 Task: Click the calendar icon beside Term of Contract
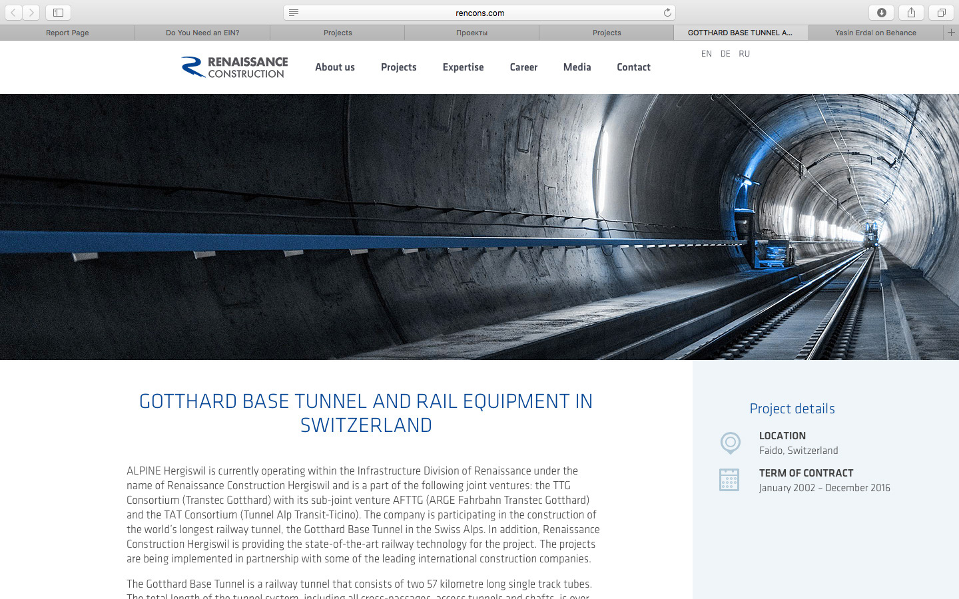click(x=729, y=480)
